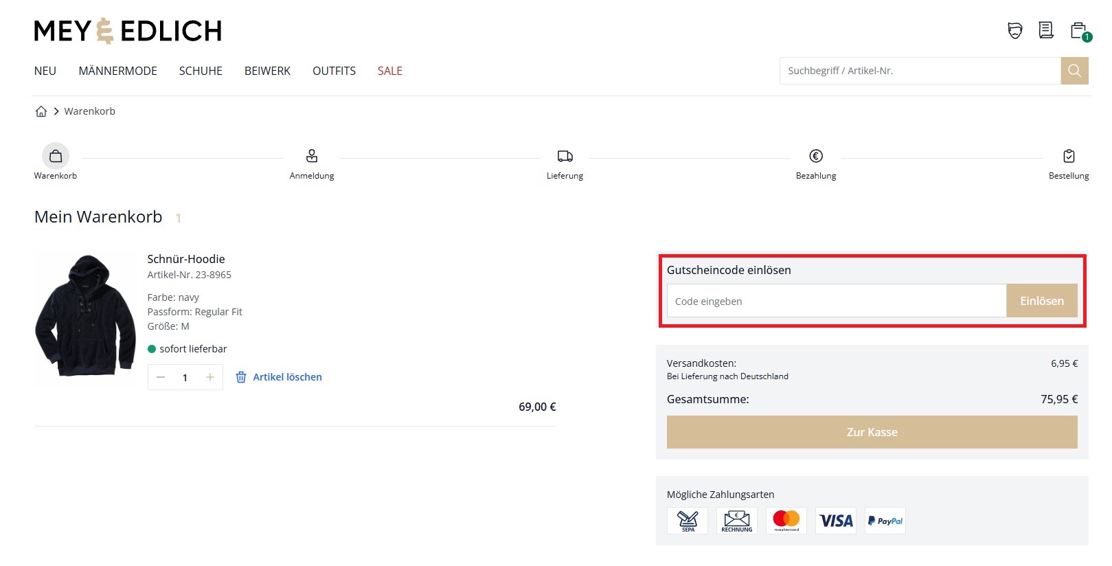
Task: Open the NEU menu
Action: (x=45, y=71)
